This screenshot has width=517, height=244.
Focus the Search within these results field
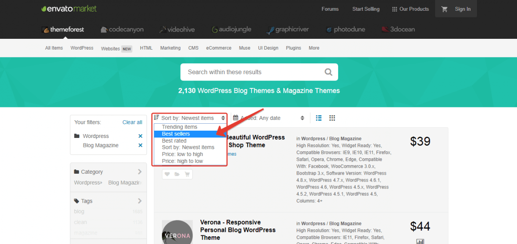point(259,72)
